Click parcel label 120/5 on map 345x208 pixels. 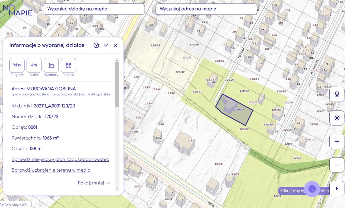(307, 140)
